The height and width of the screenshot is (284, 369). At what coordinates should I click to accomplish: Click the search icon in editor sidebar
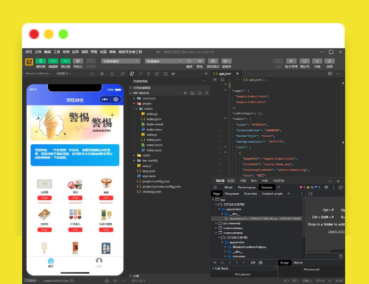(140, 73)
